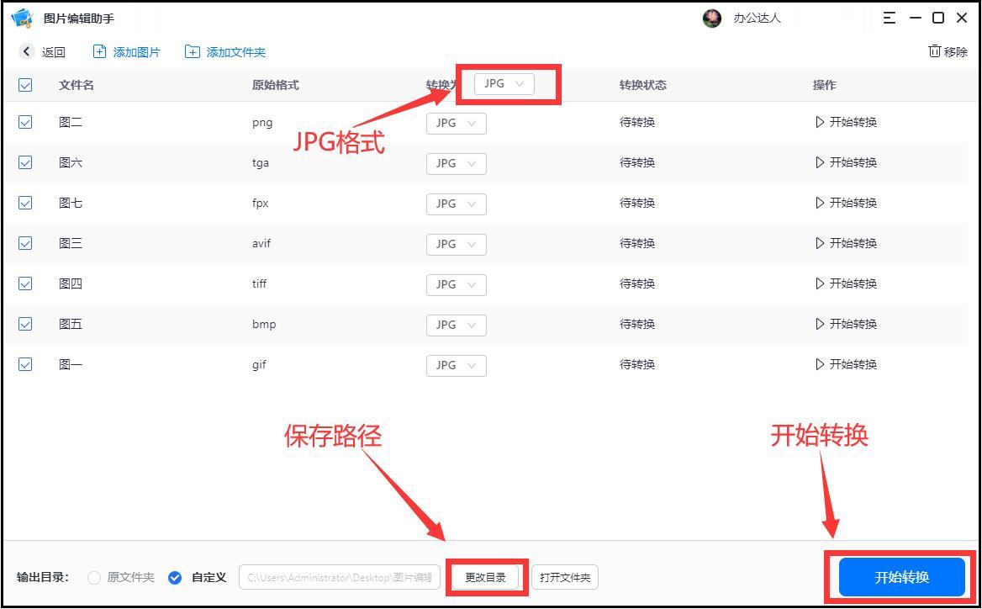Click the 添加文件夹 add-folder icon
Screen dimensions: 982x609
coord(191,51)
